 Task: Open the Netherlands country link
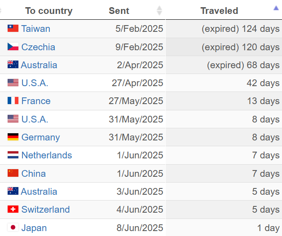click(x=47, y=155)
